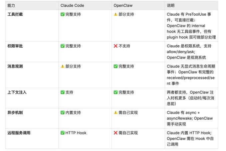Click green check in 消息观测 OpenClaw cell
Image resolution: width=226 pixels, height=151 pixels.
(115, 66)
